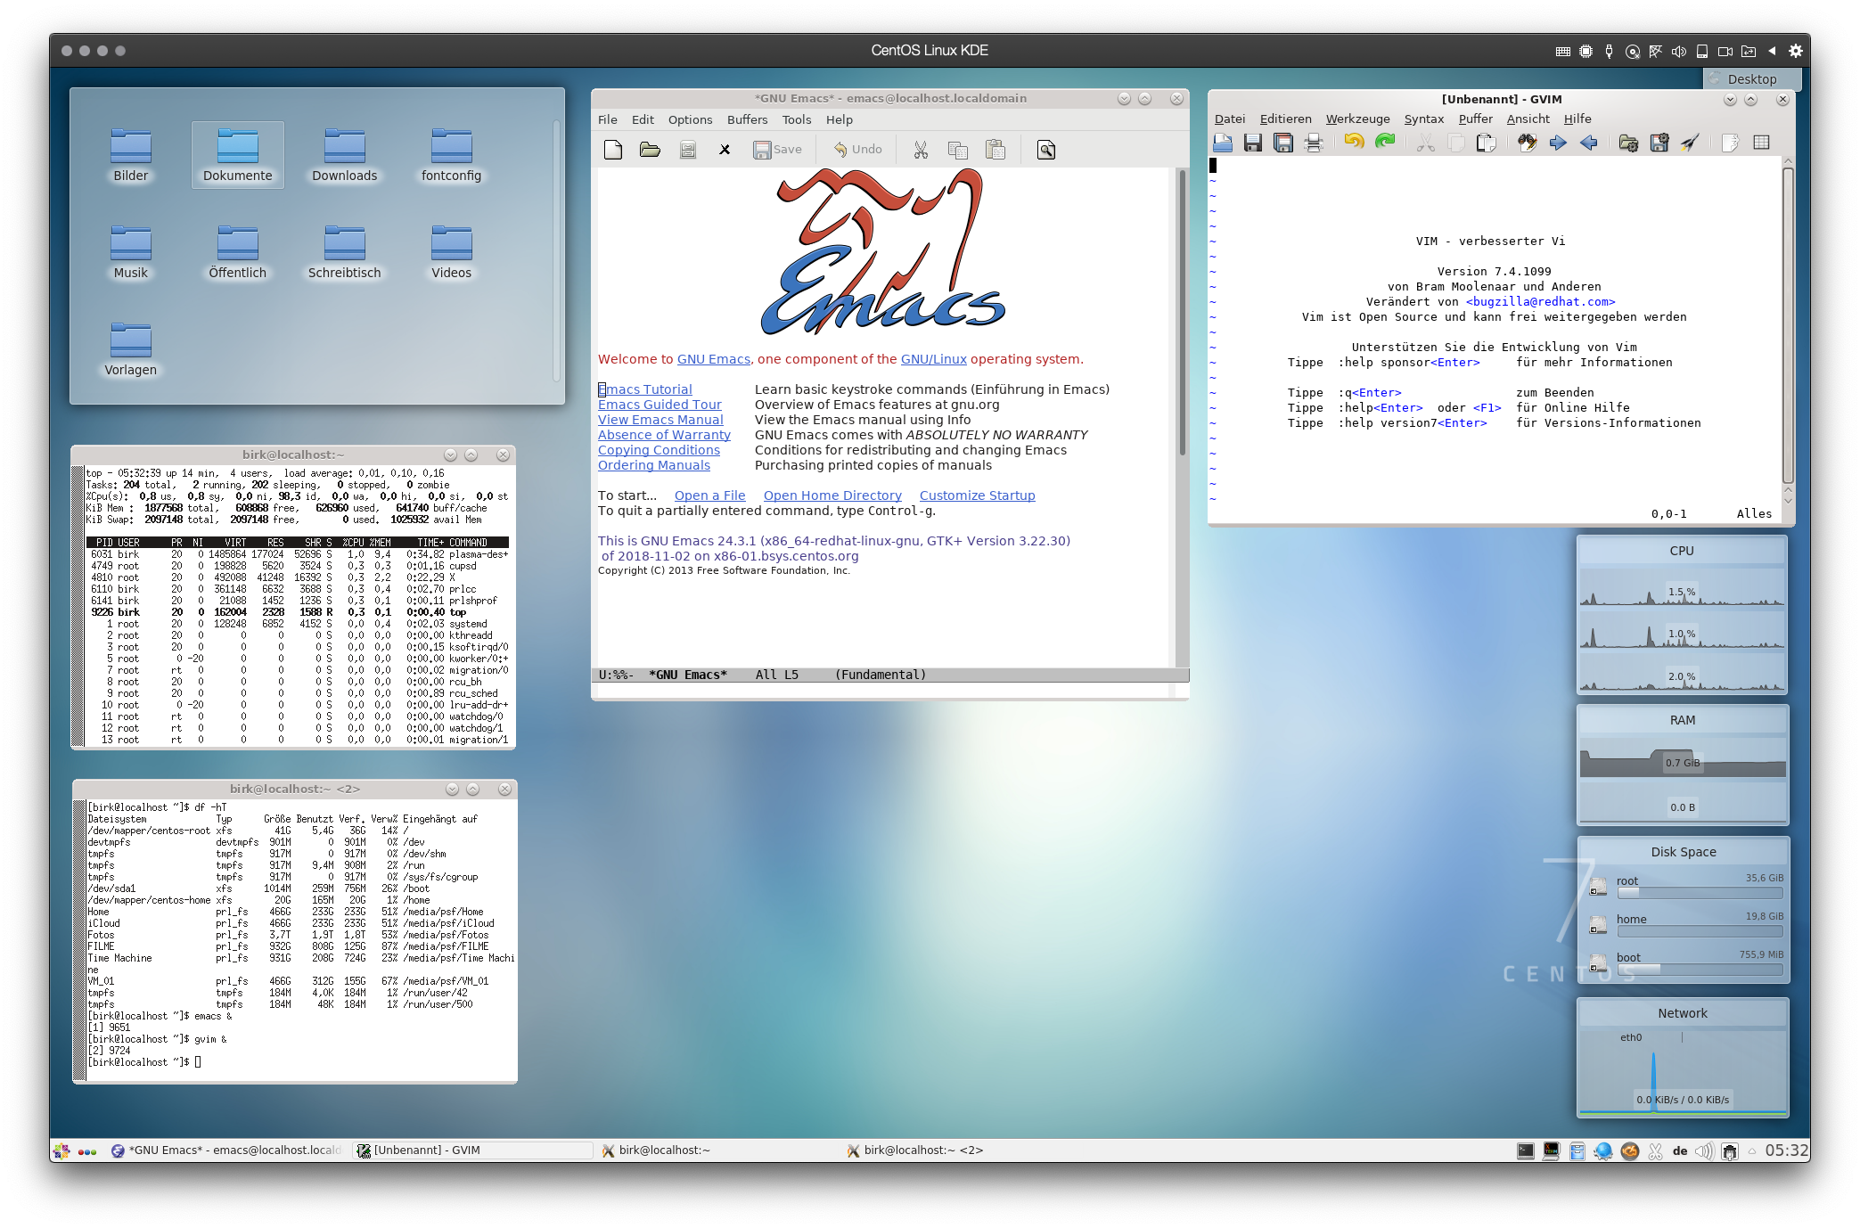The width and height of the screenshot is (1860, 1228).
Task: Click the Desktop toolbox button
Action: [1751, 78]
